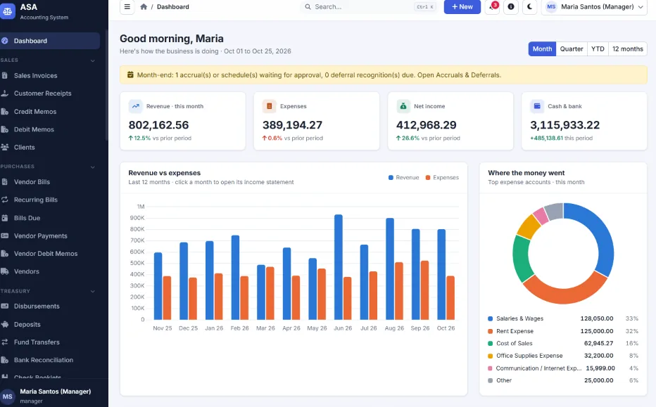Open notifications bell with red badge
656x407 pixels.
pos(493,7)
